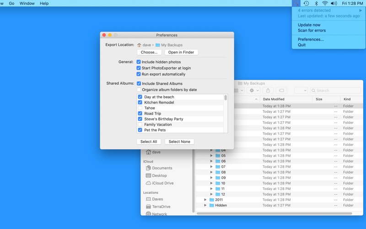Toggle the Kitchen Remodel album checkbox
Image resolution: width=366 pixels, height=229 pixels.
140,102
